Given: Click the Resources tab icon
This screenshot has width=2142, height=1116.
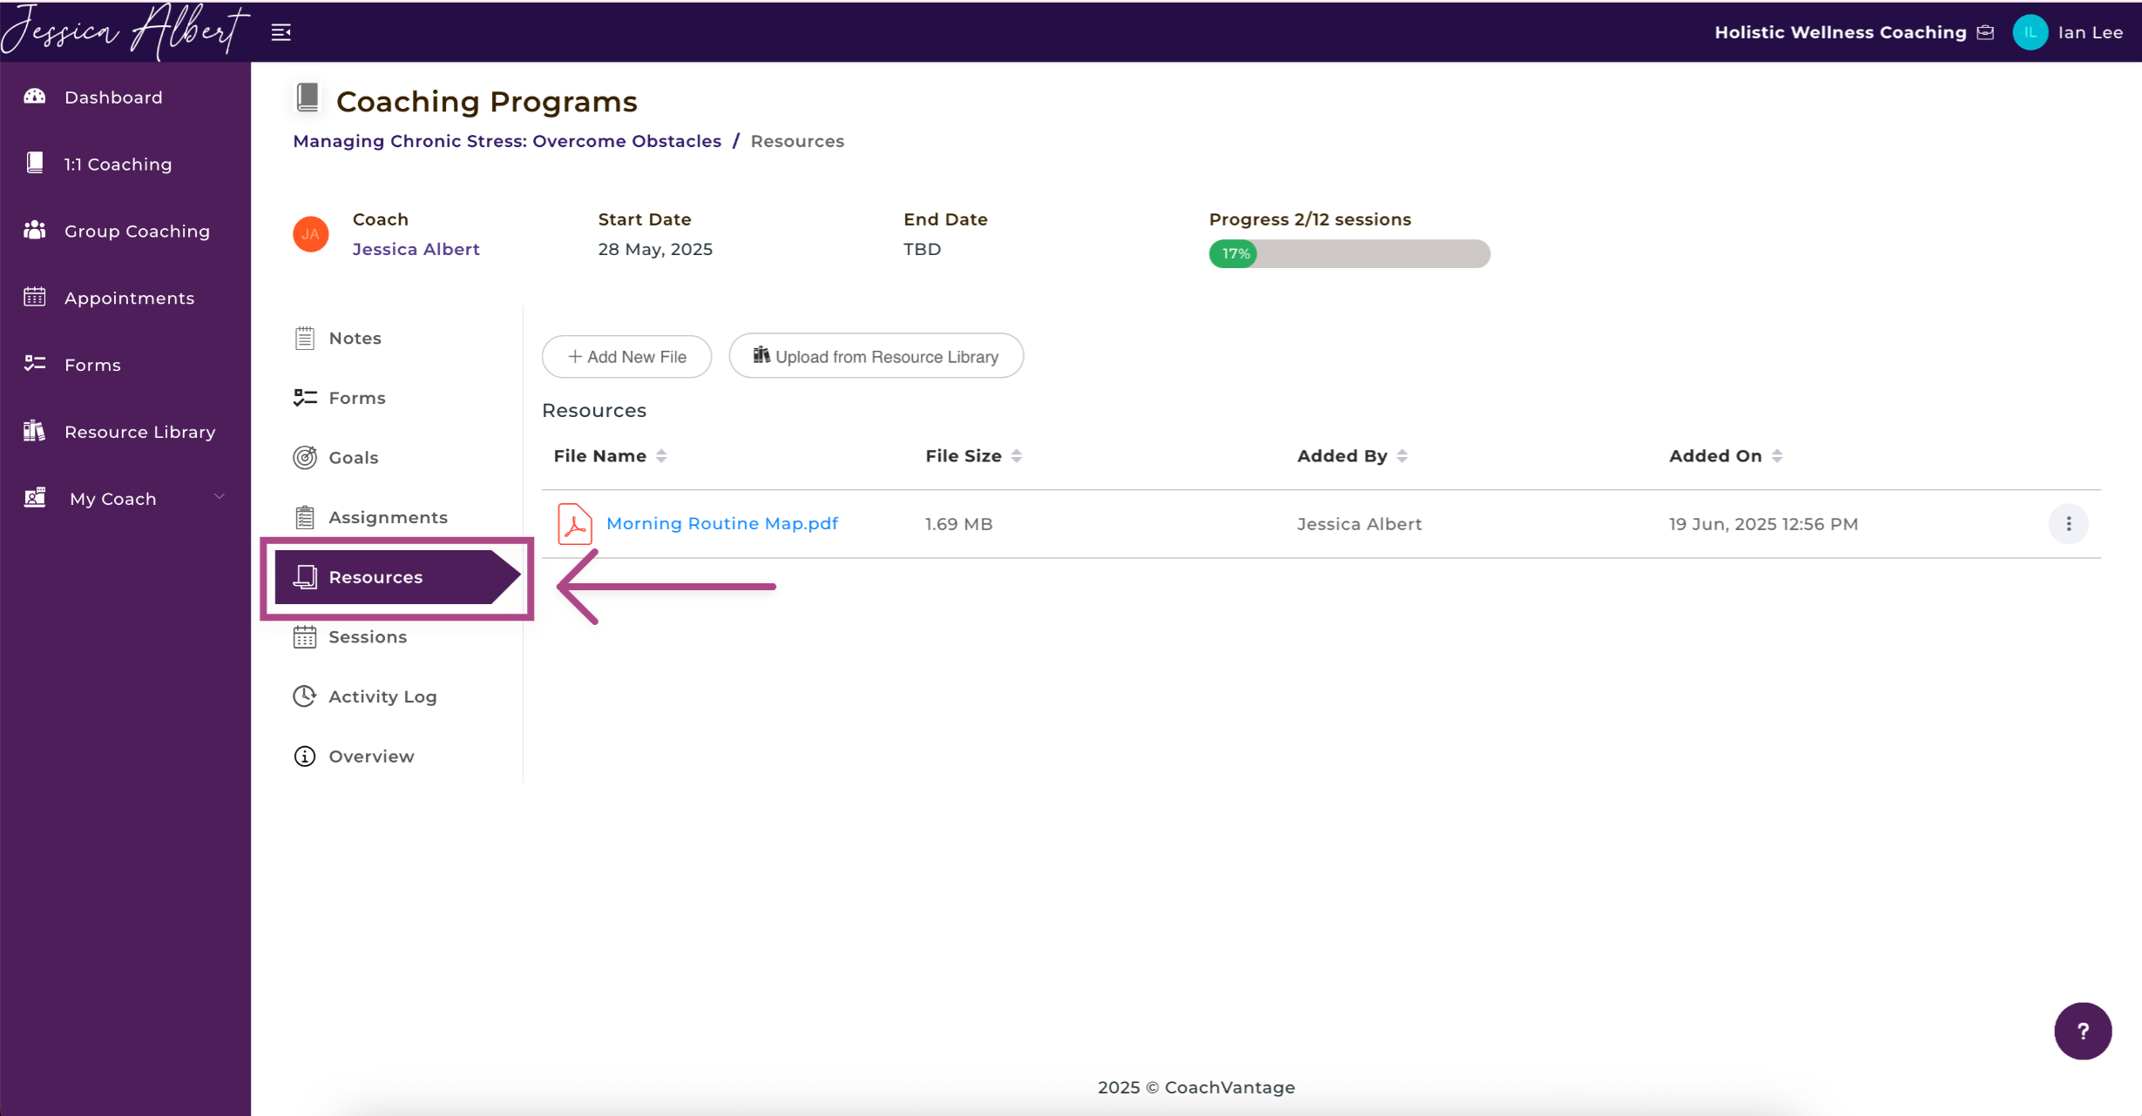Looking at the screenshot, I should [x=304, y=576].
